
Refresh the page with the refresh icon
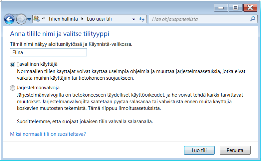[142, 19]
